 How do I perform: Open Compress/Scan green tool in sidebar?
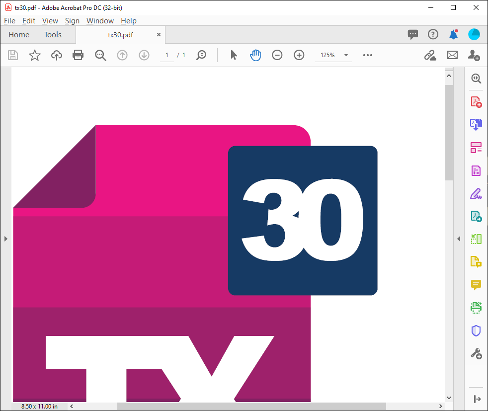pos(476,239)
